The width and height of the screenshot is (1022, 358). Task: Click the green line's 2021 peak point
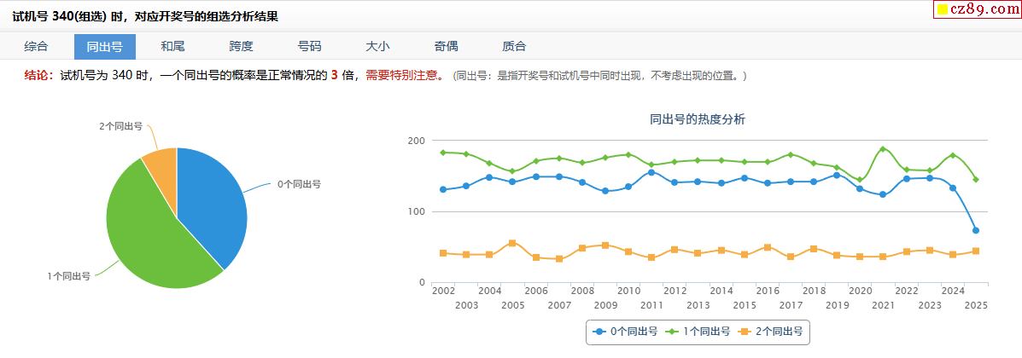pos(883,149)
